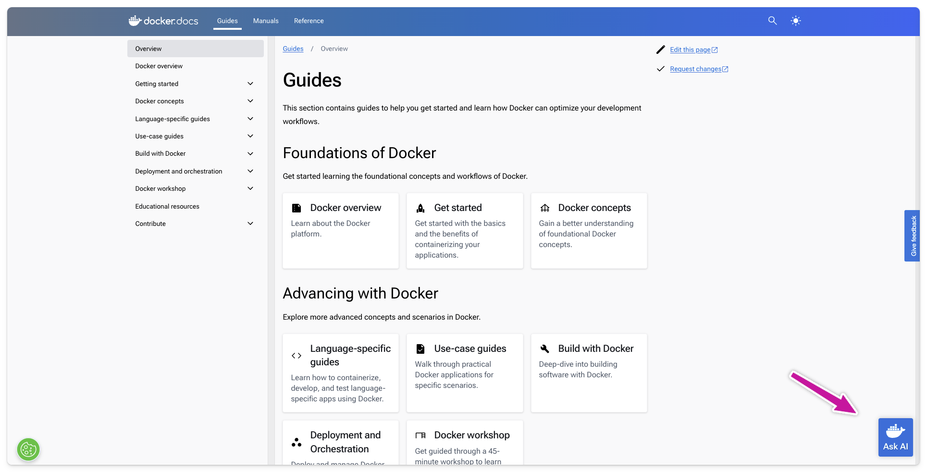Select Overview in the sidebar
The height and width of the screenshot is (472, 927).
click(x=196, y=49)
